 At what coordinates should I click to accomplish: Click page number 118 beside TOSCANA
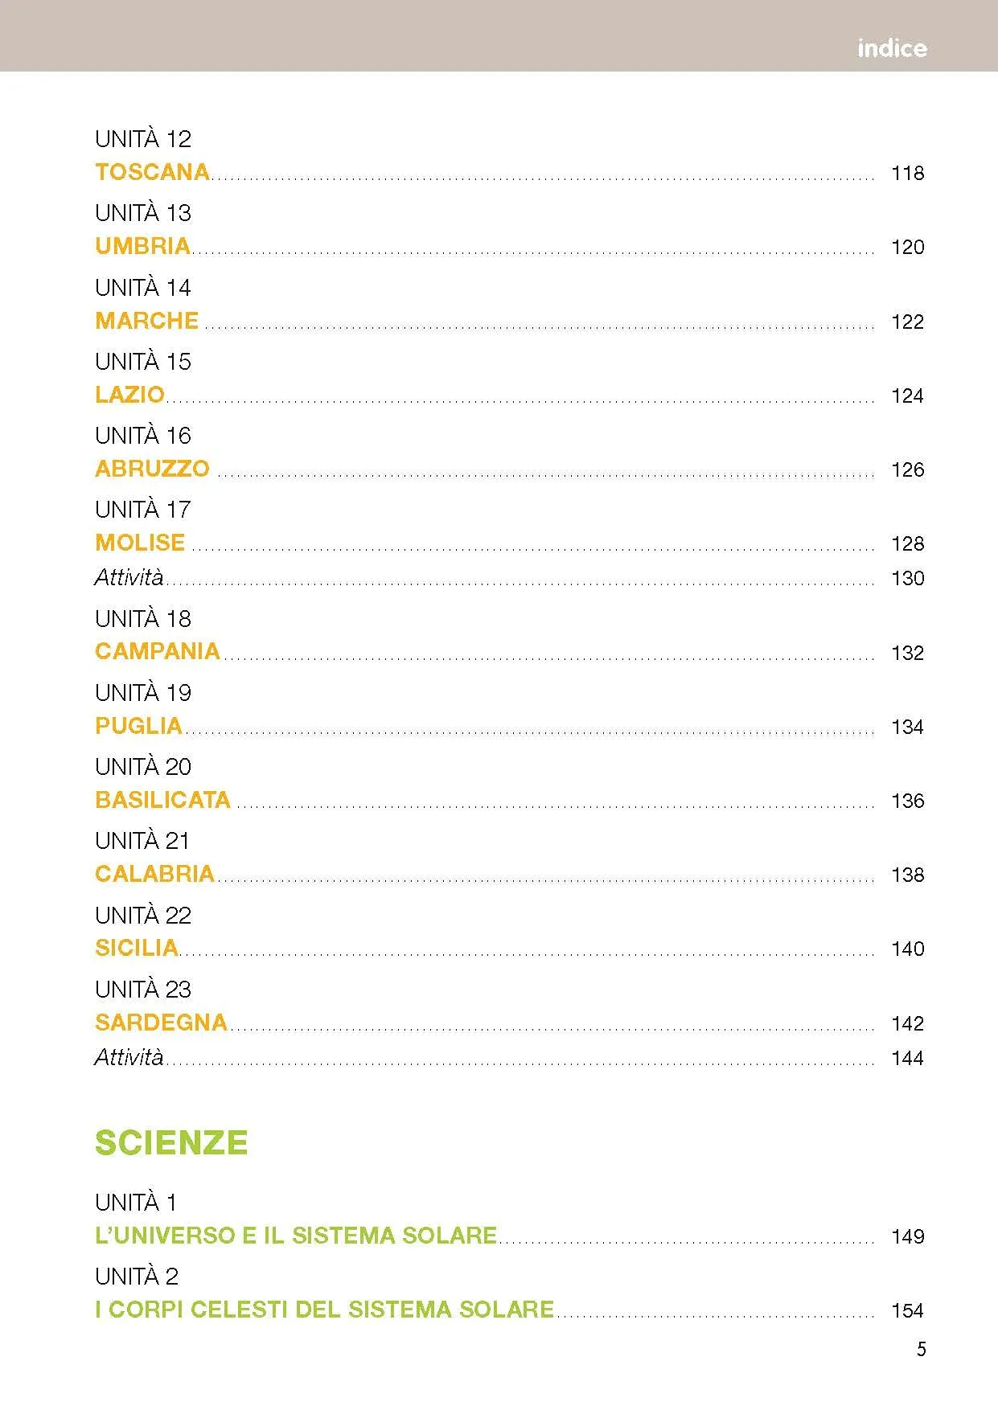(907, 173)
